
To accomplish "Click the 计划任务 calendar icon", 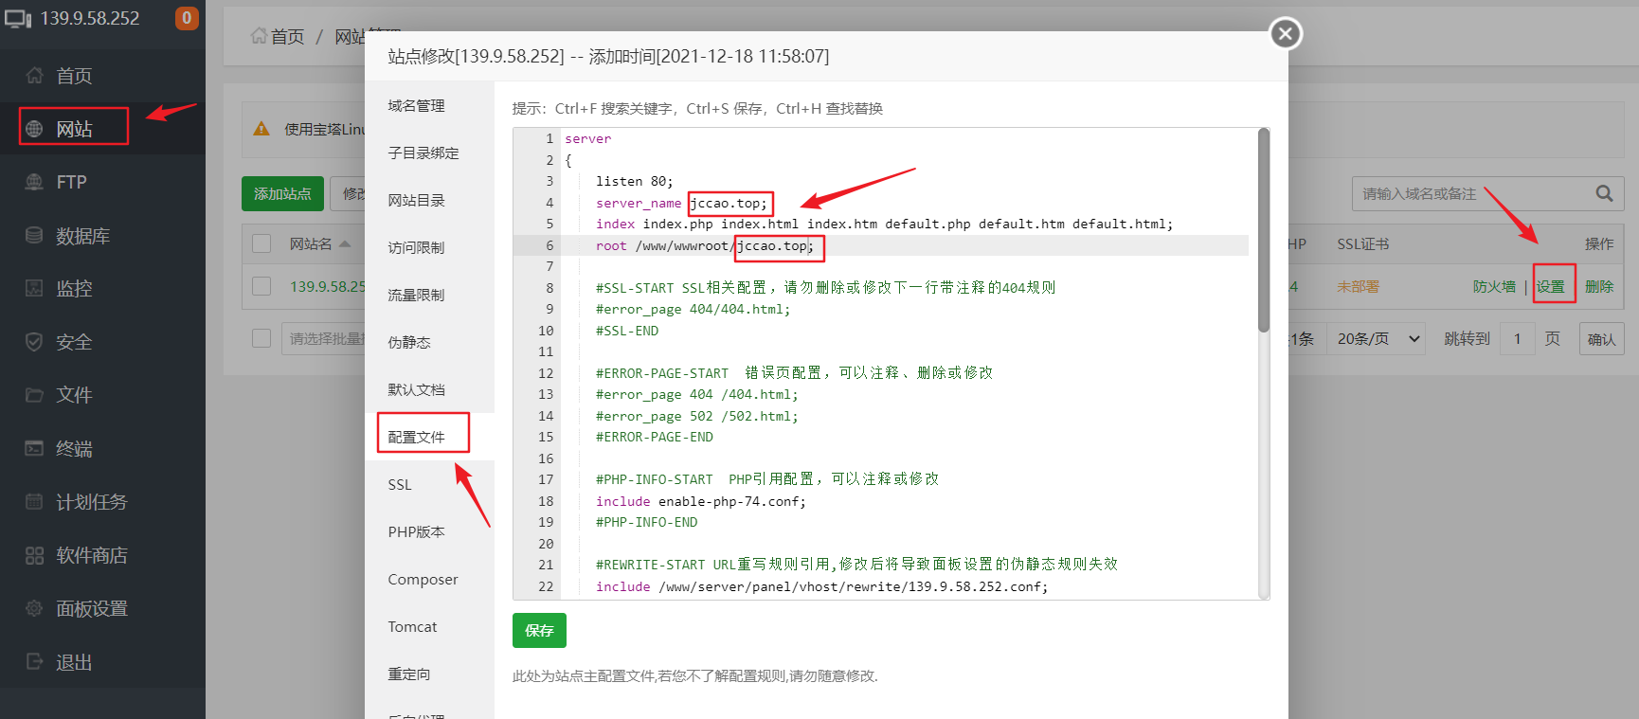I will 34,501.
